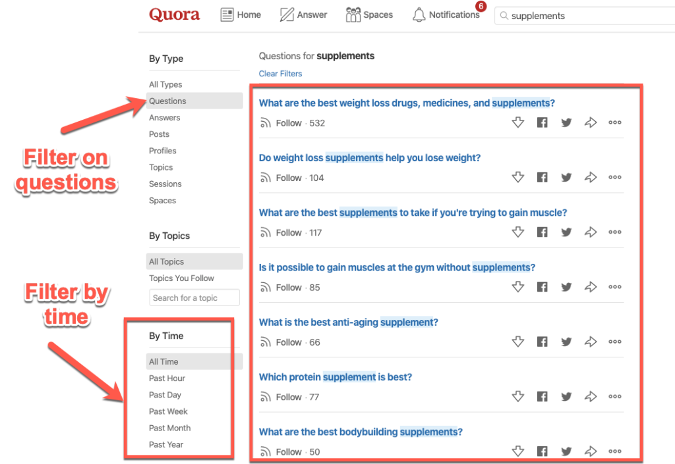Select the Questions type filter
The height and width of the screenshot is (464, 675).
tap(194, 101)
